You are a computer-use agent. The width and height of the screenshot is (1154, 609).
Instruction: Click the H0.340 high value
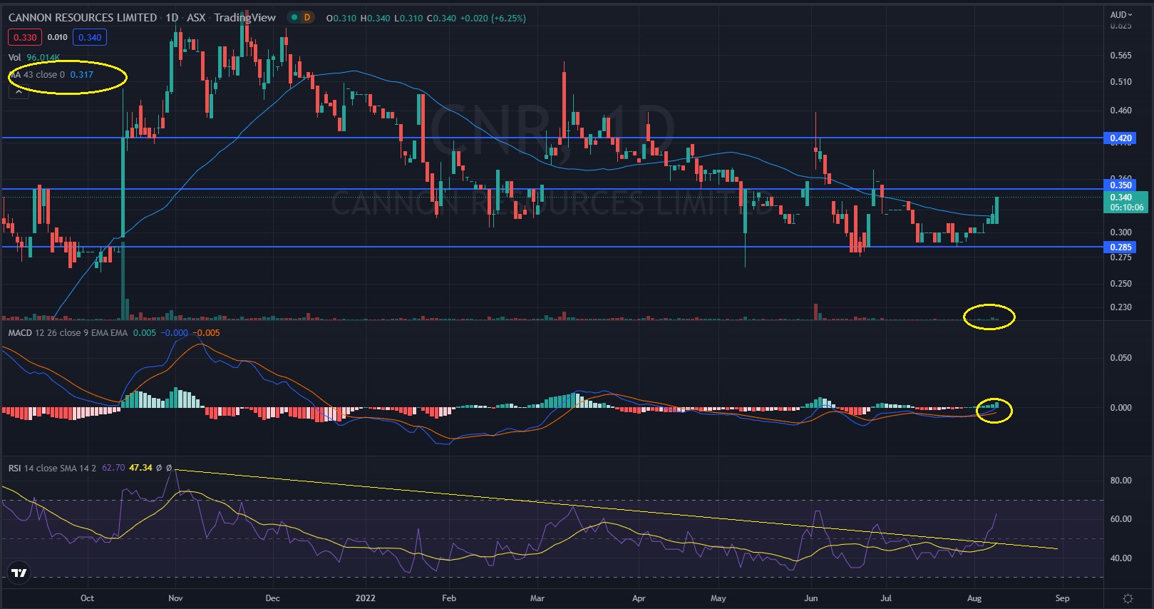[x=375, y=18]
